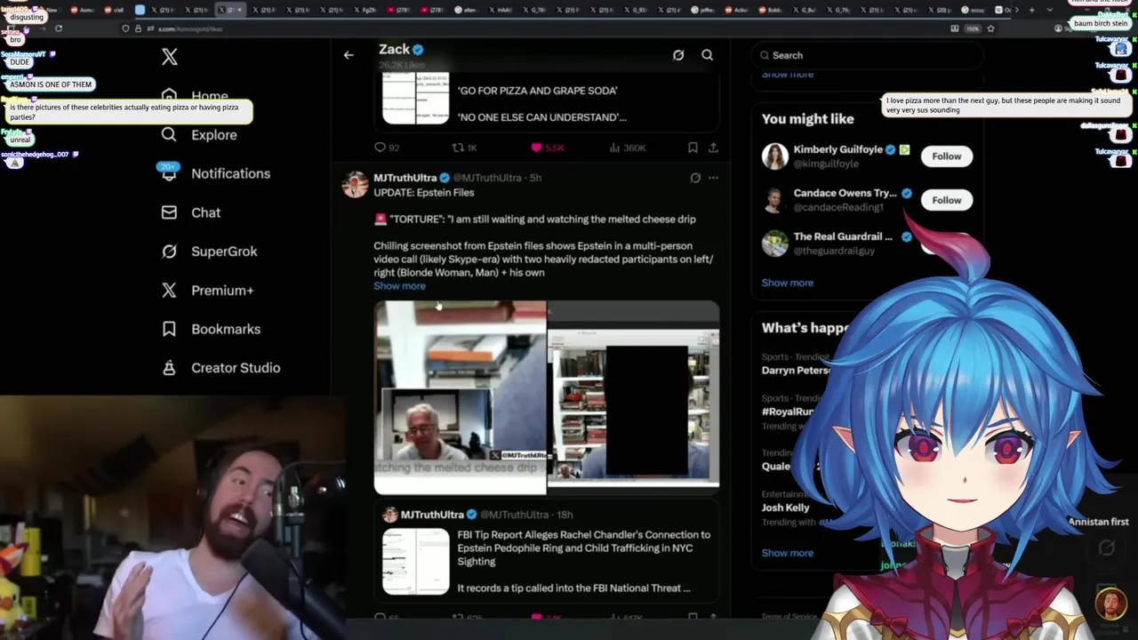1138x640 pixels.
Task: Open pizza post document thumbnail
Action: [x=416, y=99]
